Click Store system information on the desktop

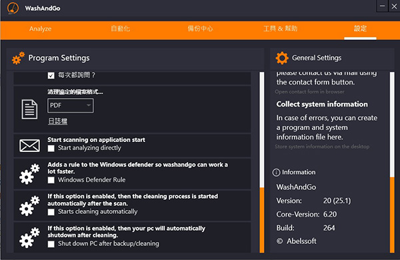322,147
